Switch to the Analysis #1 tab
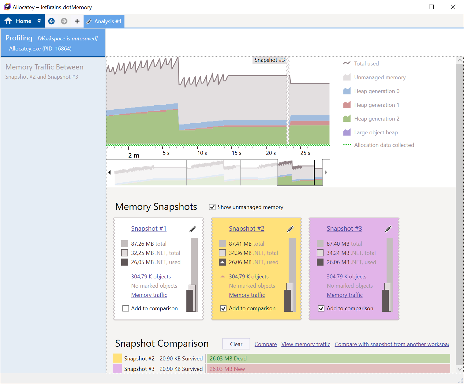 pos(104,21)
